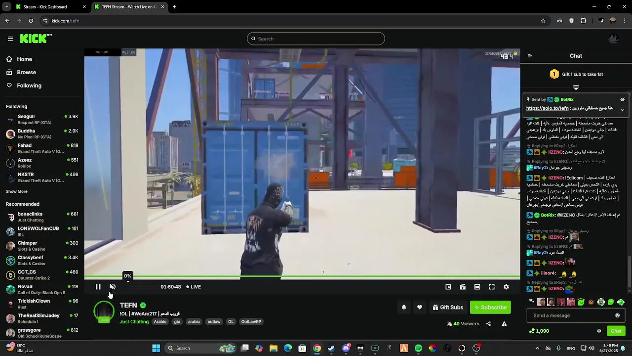
Task: Open Seagull channel in Following list
Action: [x=42, y=119]
